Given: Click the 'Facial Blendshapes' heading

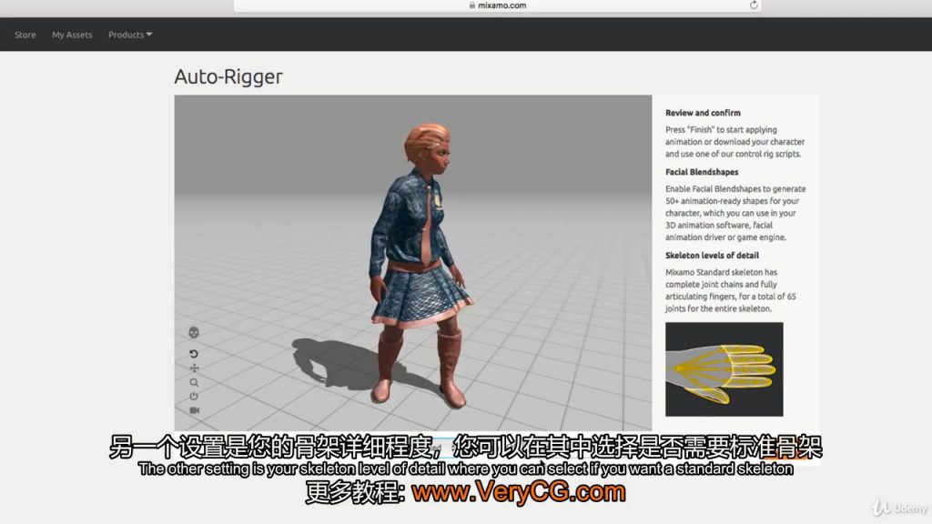Looking at the screenshot, I should (702, 172).
